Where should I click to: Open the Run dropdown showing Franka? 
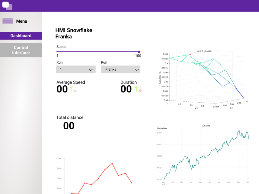[121, 70]
